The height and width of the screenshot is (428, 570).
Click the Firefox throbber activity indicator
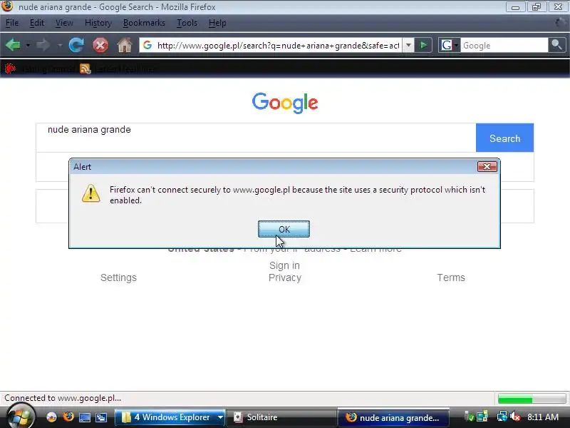560,23
